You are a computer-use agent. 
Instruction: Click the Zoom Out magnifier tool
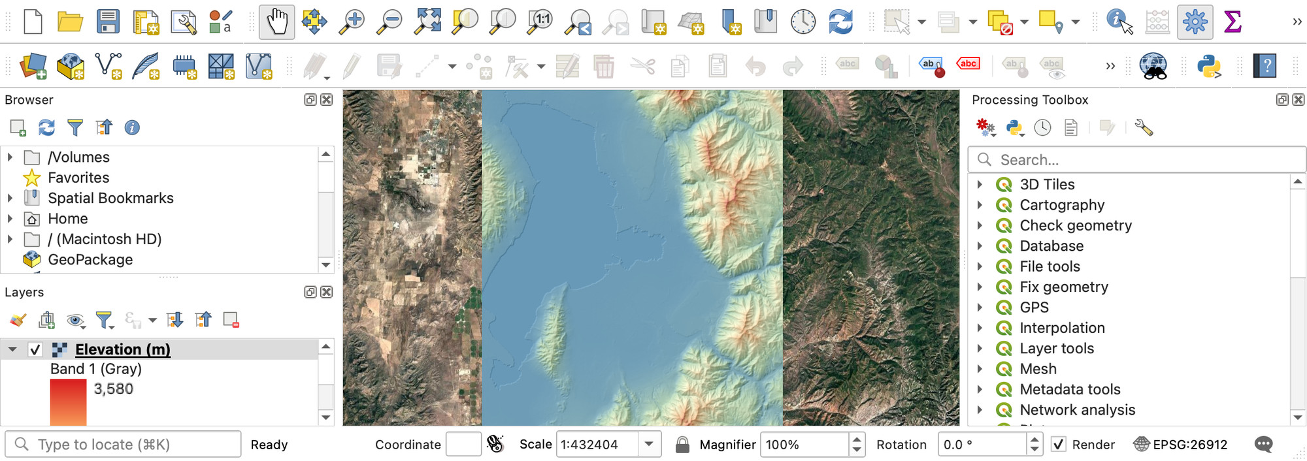point(390,22)
